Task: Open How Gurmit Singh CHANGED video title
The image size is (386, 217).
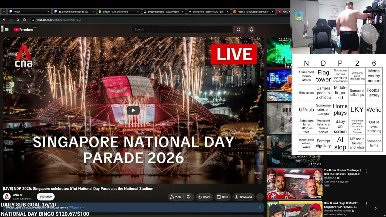Action: coord(341,205)
